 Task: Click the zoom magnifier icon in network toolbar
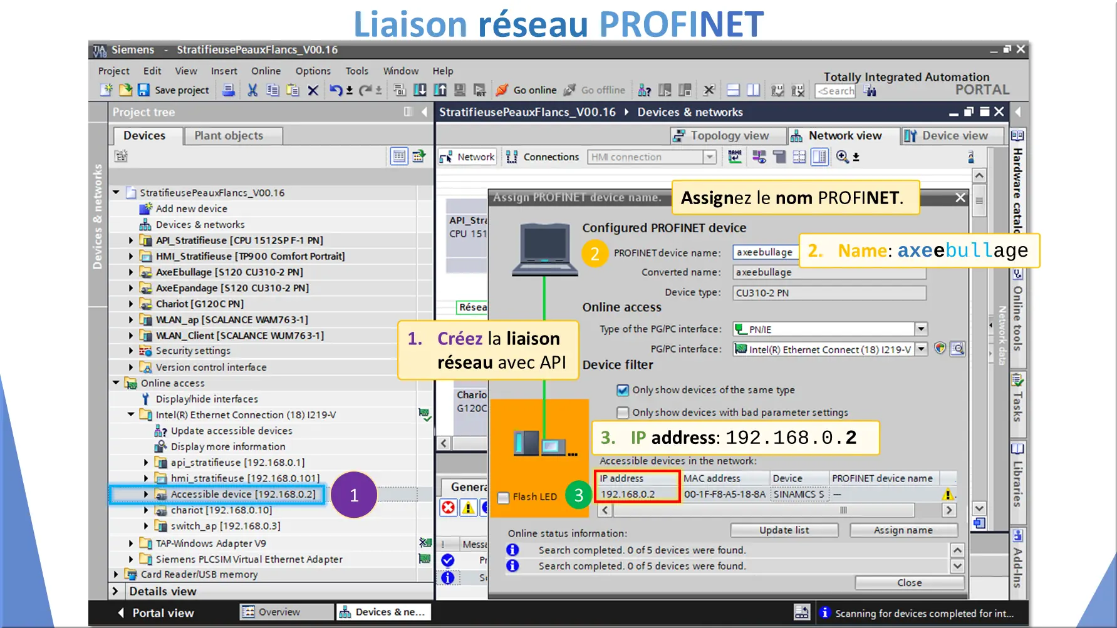pyautogui.click(x=842, y=157)
